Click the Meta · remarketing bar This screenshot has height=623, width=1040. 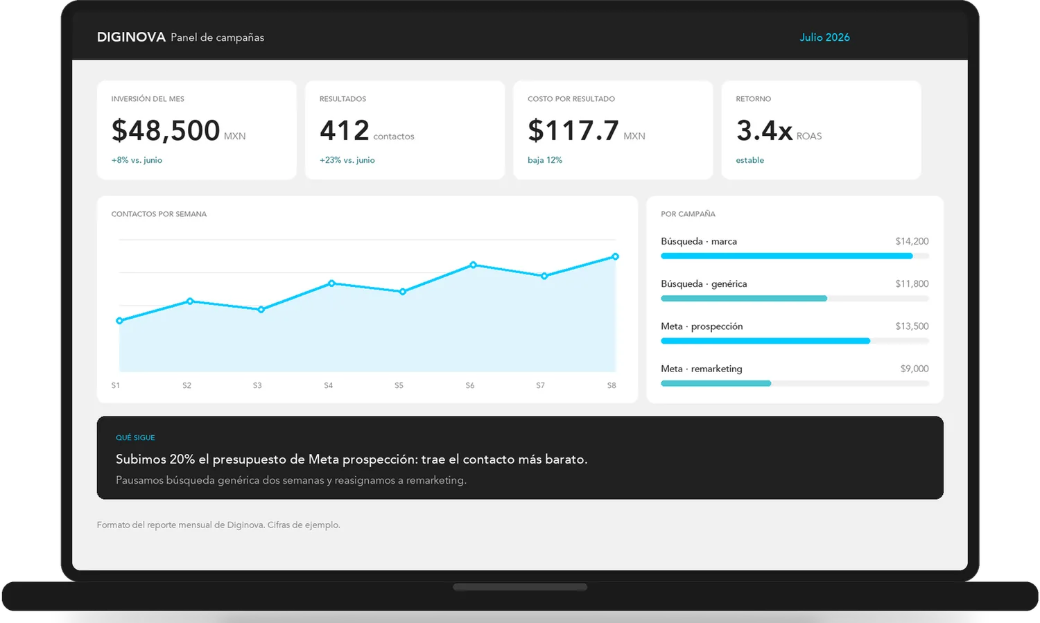coord(795,383)
